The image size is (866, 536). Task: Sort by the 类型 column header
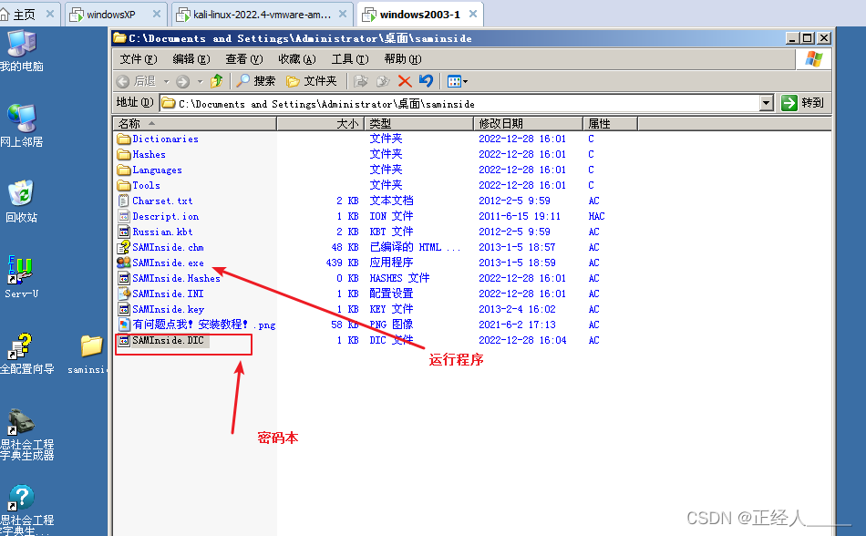418,124
